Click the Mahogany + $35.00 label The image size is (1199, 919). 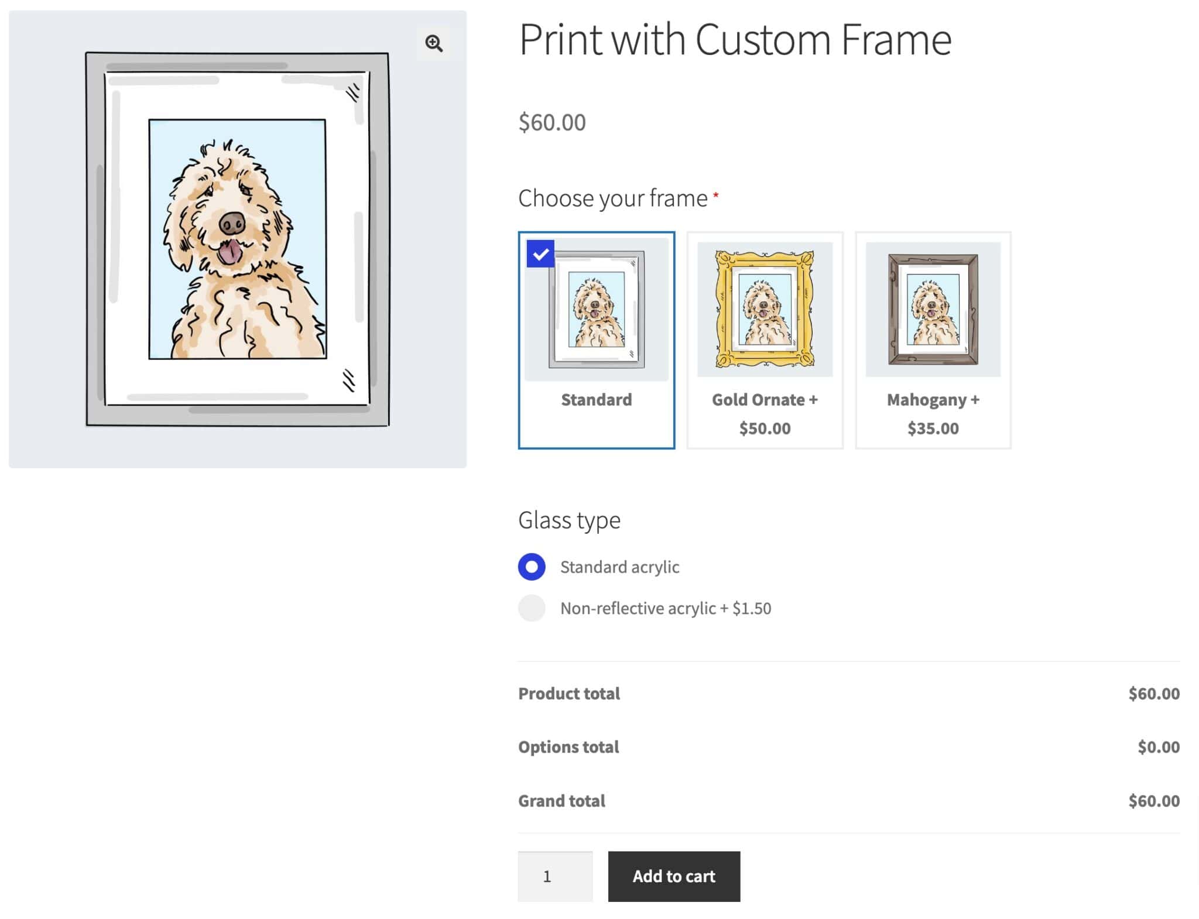pos(932,414)
